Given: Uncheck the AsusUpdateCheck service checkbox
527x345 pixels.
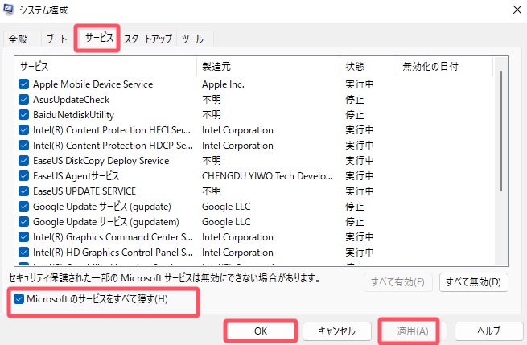Looking at the screenshot, I should [23, 100].
